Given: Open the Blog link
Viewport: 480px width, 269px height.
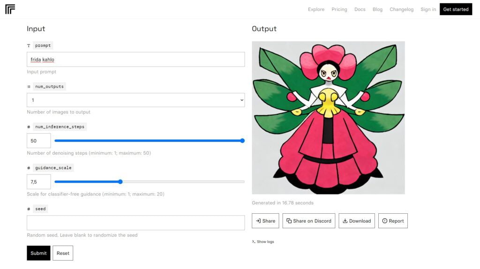Looking at the screenshot, I should click(x=377, y=9).
